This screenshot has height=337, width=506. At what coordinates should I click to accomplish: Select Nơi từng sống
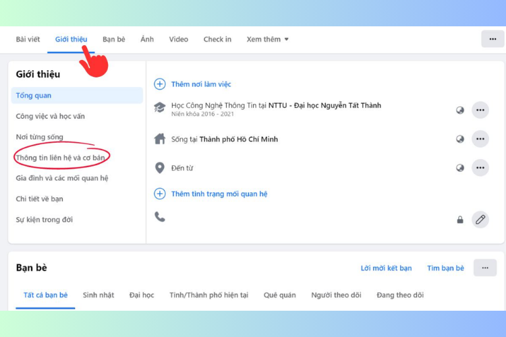click(39, 137)
